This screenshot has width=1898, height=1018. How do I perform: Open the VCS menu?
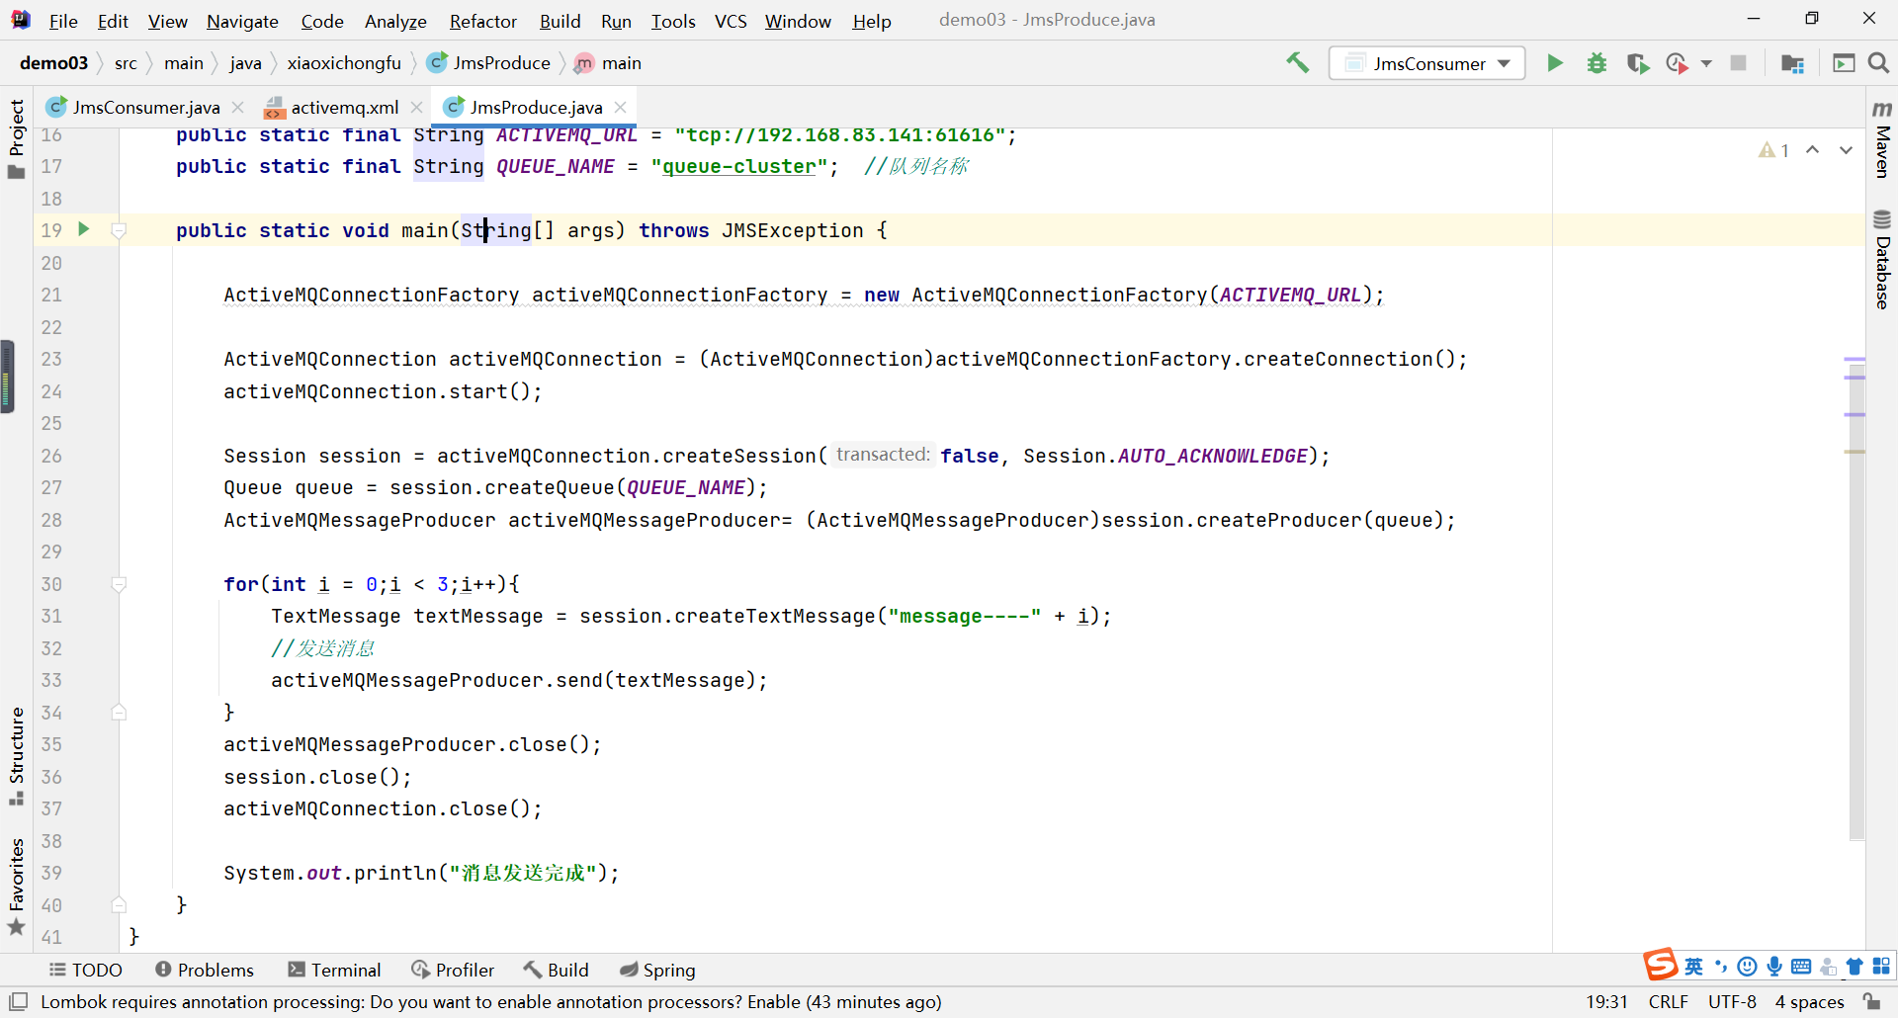point(731,21)
